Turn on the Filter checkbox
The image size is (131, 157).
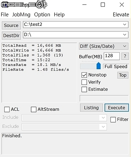113,119
